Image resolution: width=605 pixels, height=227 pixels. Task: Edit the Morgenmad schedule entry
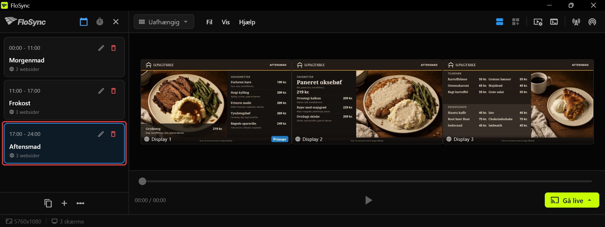coord(101,48)
